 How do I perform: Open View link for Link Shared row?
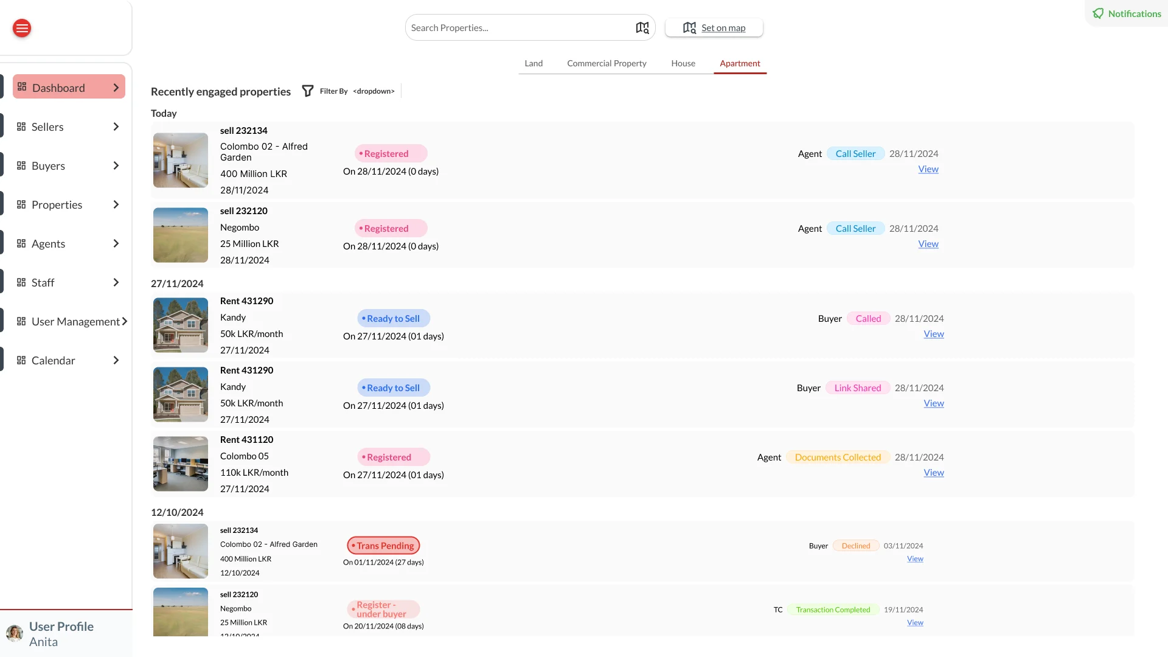934,403
